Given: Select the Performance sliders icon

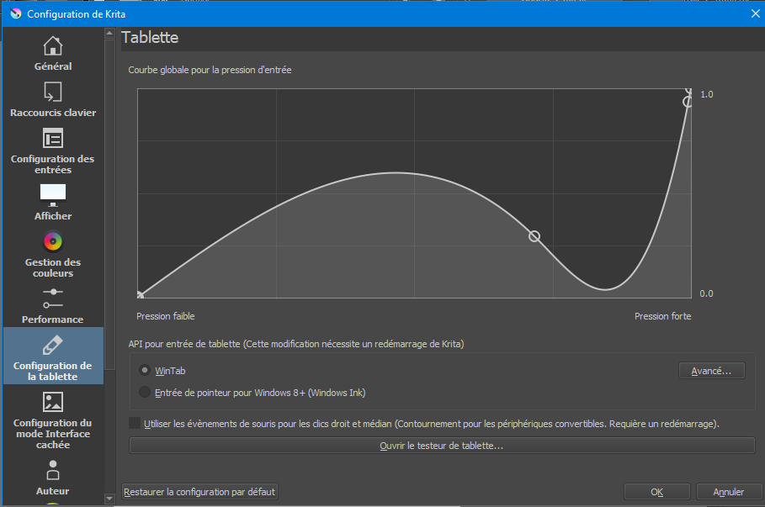Looking at the screenshot, I should pyautogui.click(x=53, y=298).
